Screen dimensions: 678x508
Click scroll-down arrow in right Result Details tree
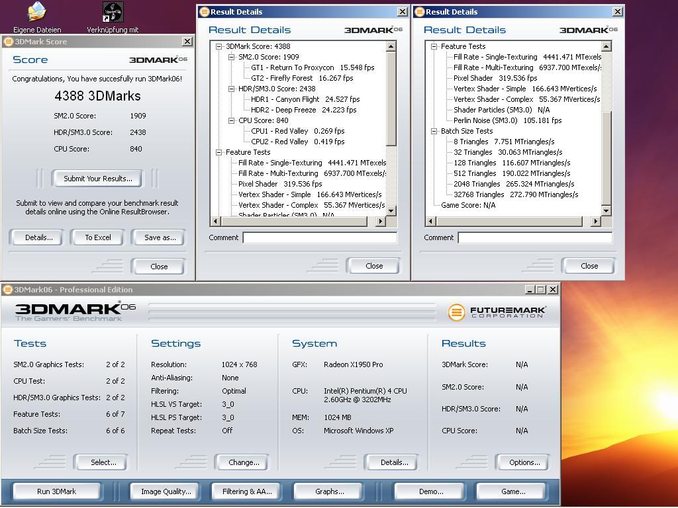pos(606,211)
